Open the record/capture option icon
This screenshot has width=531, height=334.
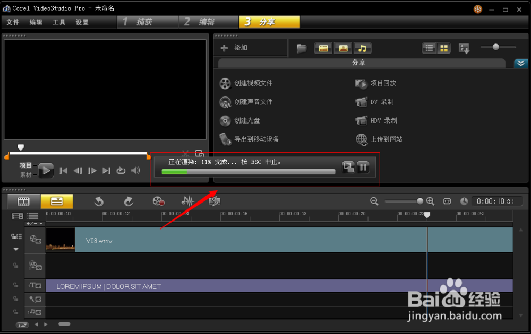[x=158, y=201]
